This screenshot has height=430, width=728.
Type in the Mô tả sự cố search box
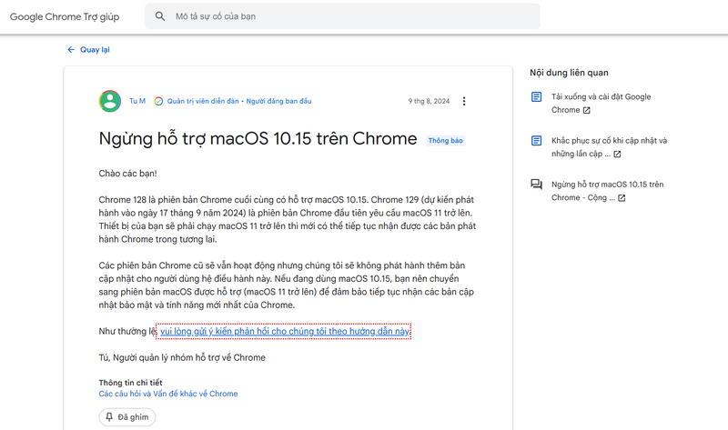click(346, 16)
